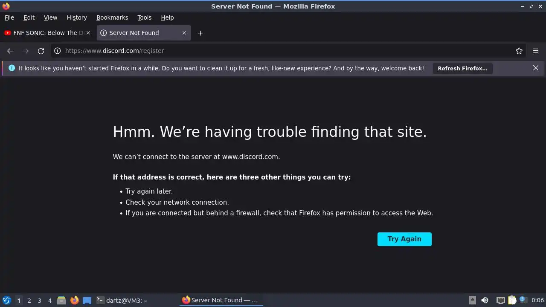Close the Server Not Found tab
546x307 pixels.
tap(184, 33)
